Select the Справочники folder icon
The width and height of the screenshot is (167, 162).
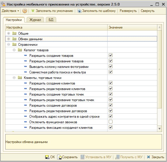tap(14, 44)
